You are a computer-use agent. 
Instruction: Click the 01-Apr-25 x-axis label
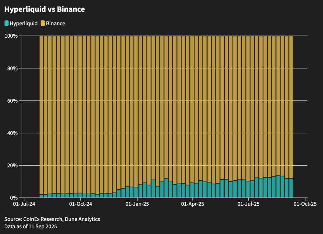click(x=193, y=204)
